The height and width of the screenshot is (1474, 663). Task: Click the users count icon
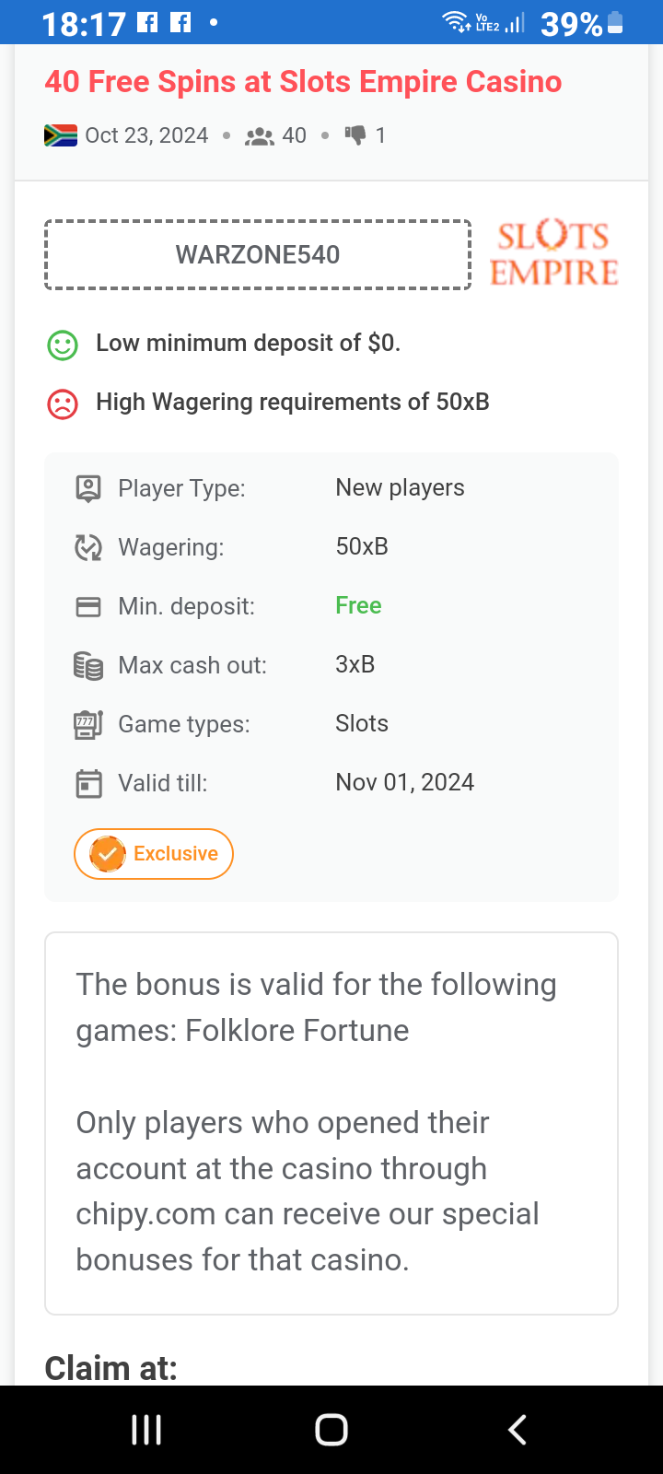pos(260,136)
